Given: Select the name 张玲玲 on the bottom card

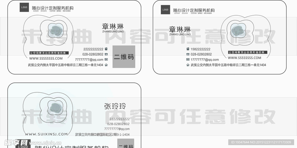Looking at the screenshot, I should coord(115,106).
